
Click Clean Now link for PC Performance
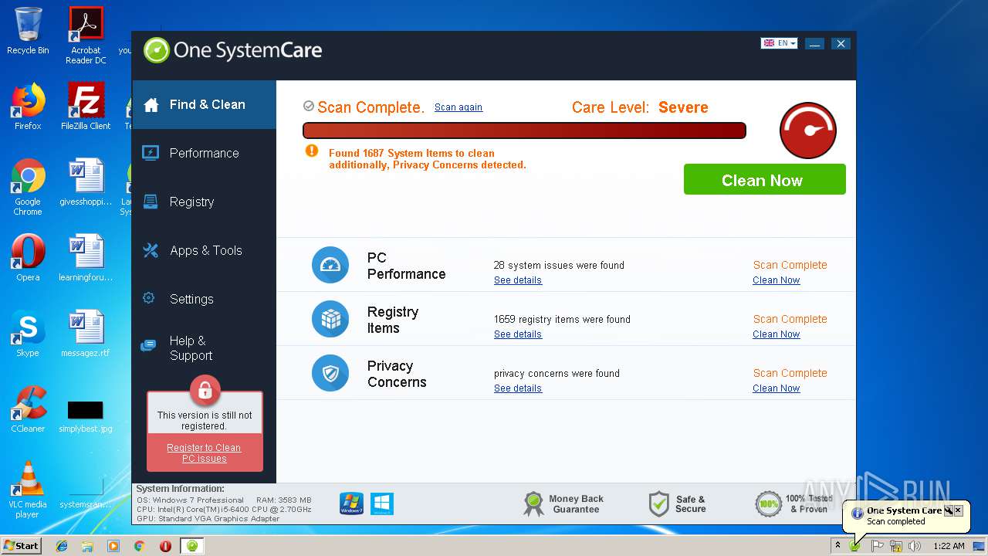click(x=777, y=280)
